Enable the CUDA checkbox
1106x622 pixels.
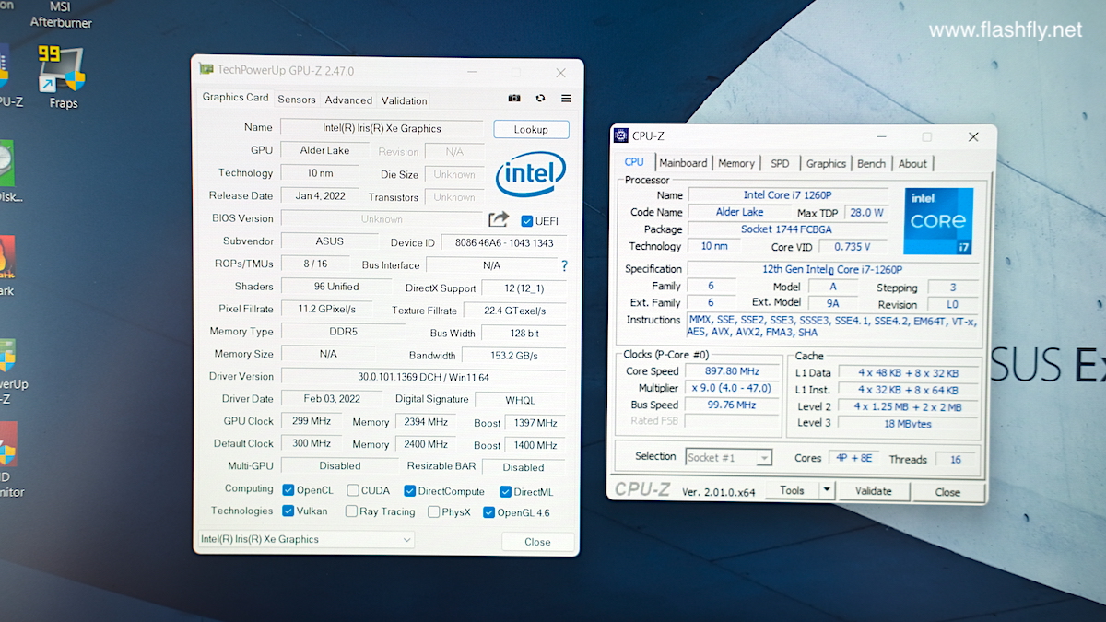click(x=353, y=491)
